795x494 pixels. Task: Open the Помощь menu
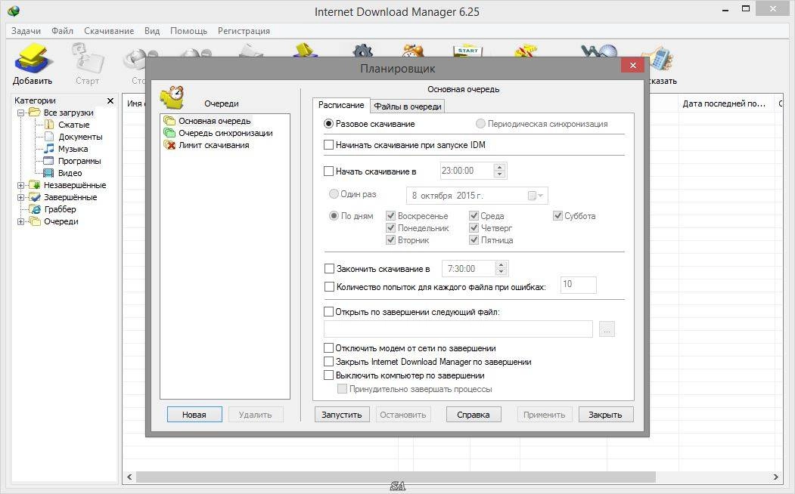188,31
